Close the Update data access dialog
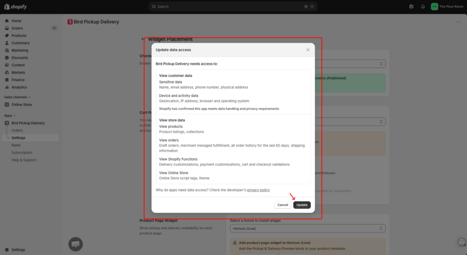This screenshot has width=467, height=255. [308, 50]
